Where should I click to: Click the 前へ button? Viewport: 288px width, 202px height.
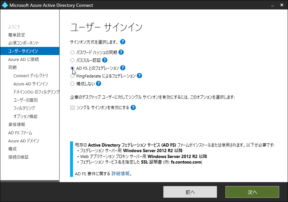click(x=190, y=192)
